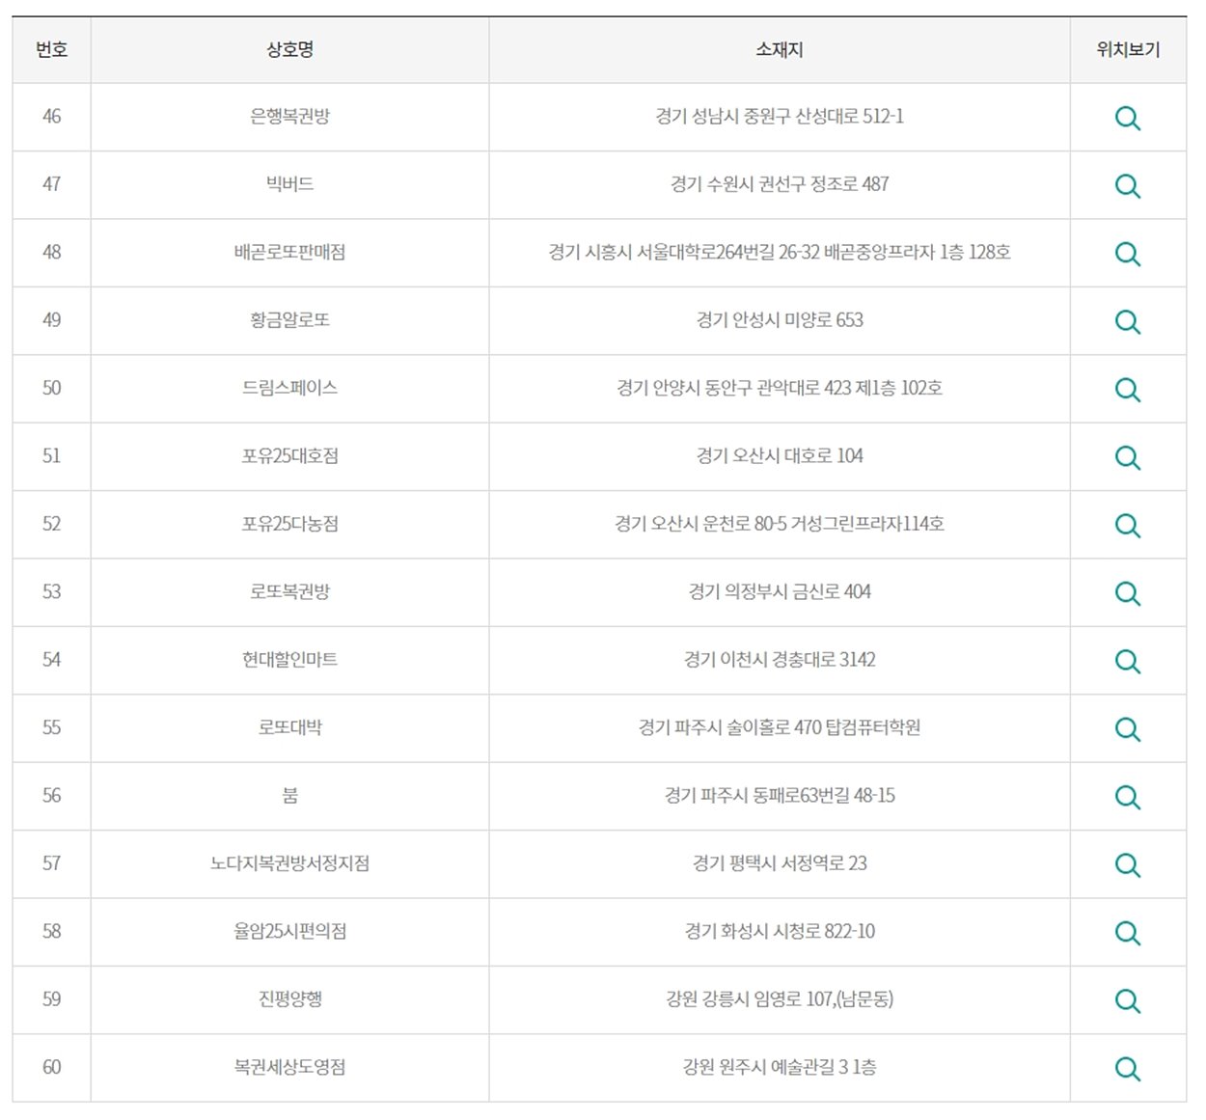Screen dimensions: 1206x1120
Task: Open the map icon for 빅버드 row
Action: click(1127, 185)
